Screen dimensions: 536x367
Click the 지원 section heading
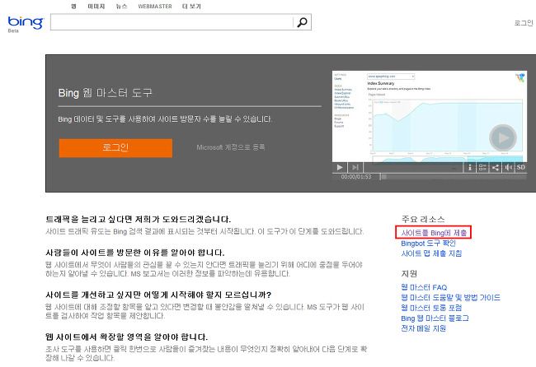(x=409, y=273)
